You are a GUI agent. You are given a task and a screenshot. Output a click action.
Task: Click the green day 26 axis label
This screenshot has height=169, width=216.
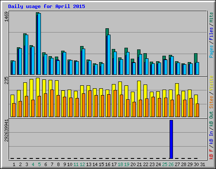click(x=171, y=164)
